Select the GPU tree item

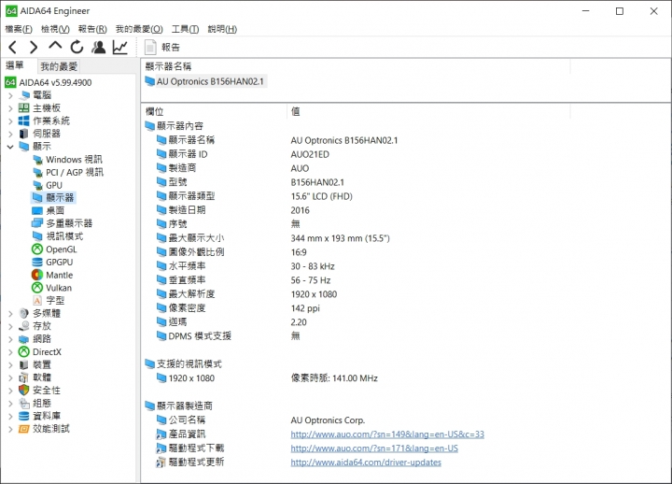click(48, 185)
